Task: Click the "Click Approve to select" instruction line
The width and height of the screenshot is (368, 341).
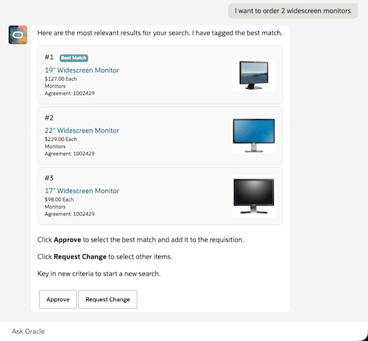Action: coord(141,240)
